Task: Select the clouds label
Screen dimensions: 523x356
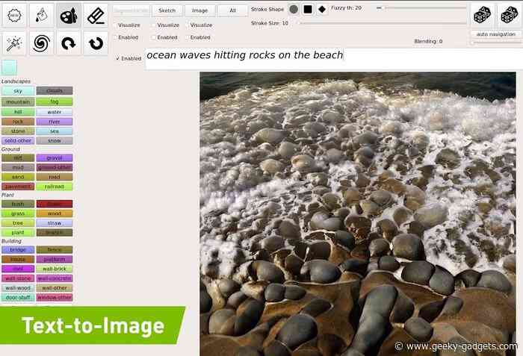Action: [55, 90]
